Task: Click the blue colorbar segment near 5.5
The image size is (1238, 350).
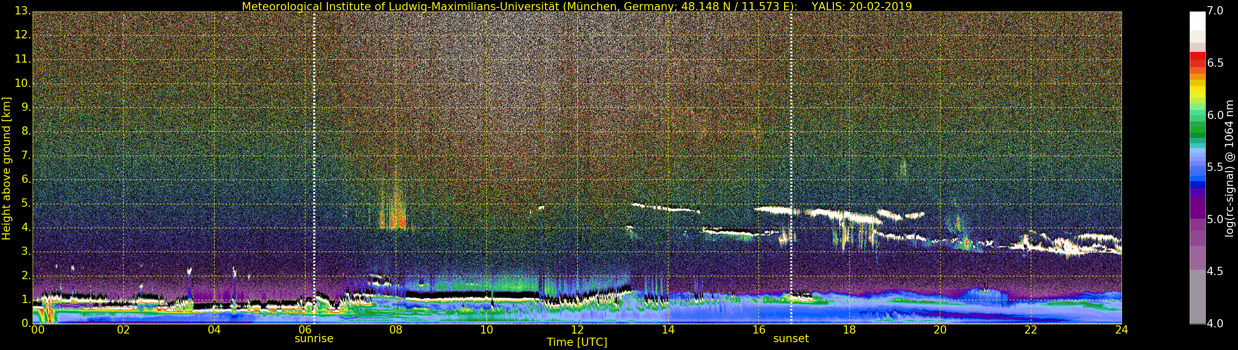Action: [1198, 168]
